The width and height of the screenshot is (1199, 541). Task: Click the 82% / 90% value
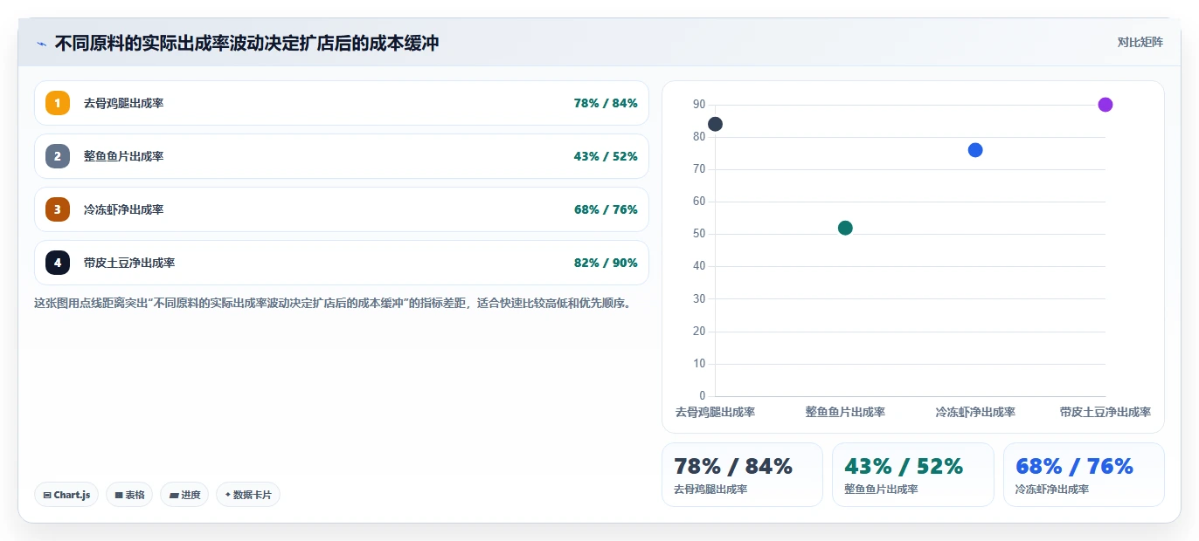pos(606,263)
